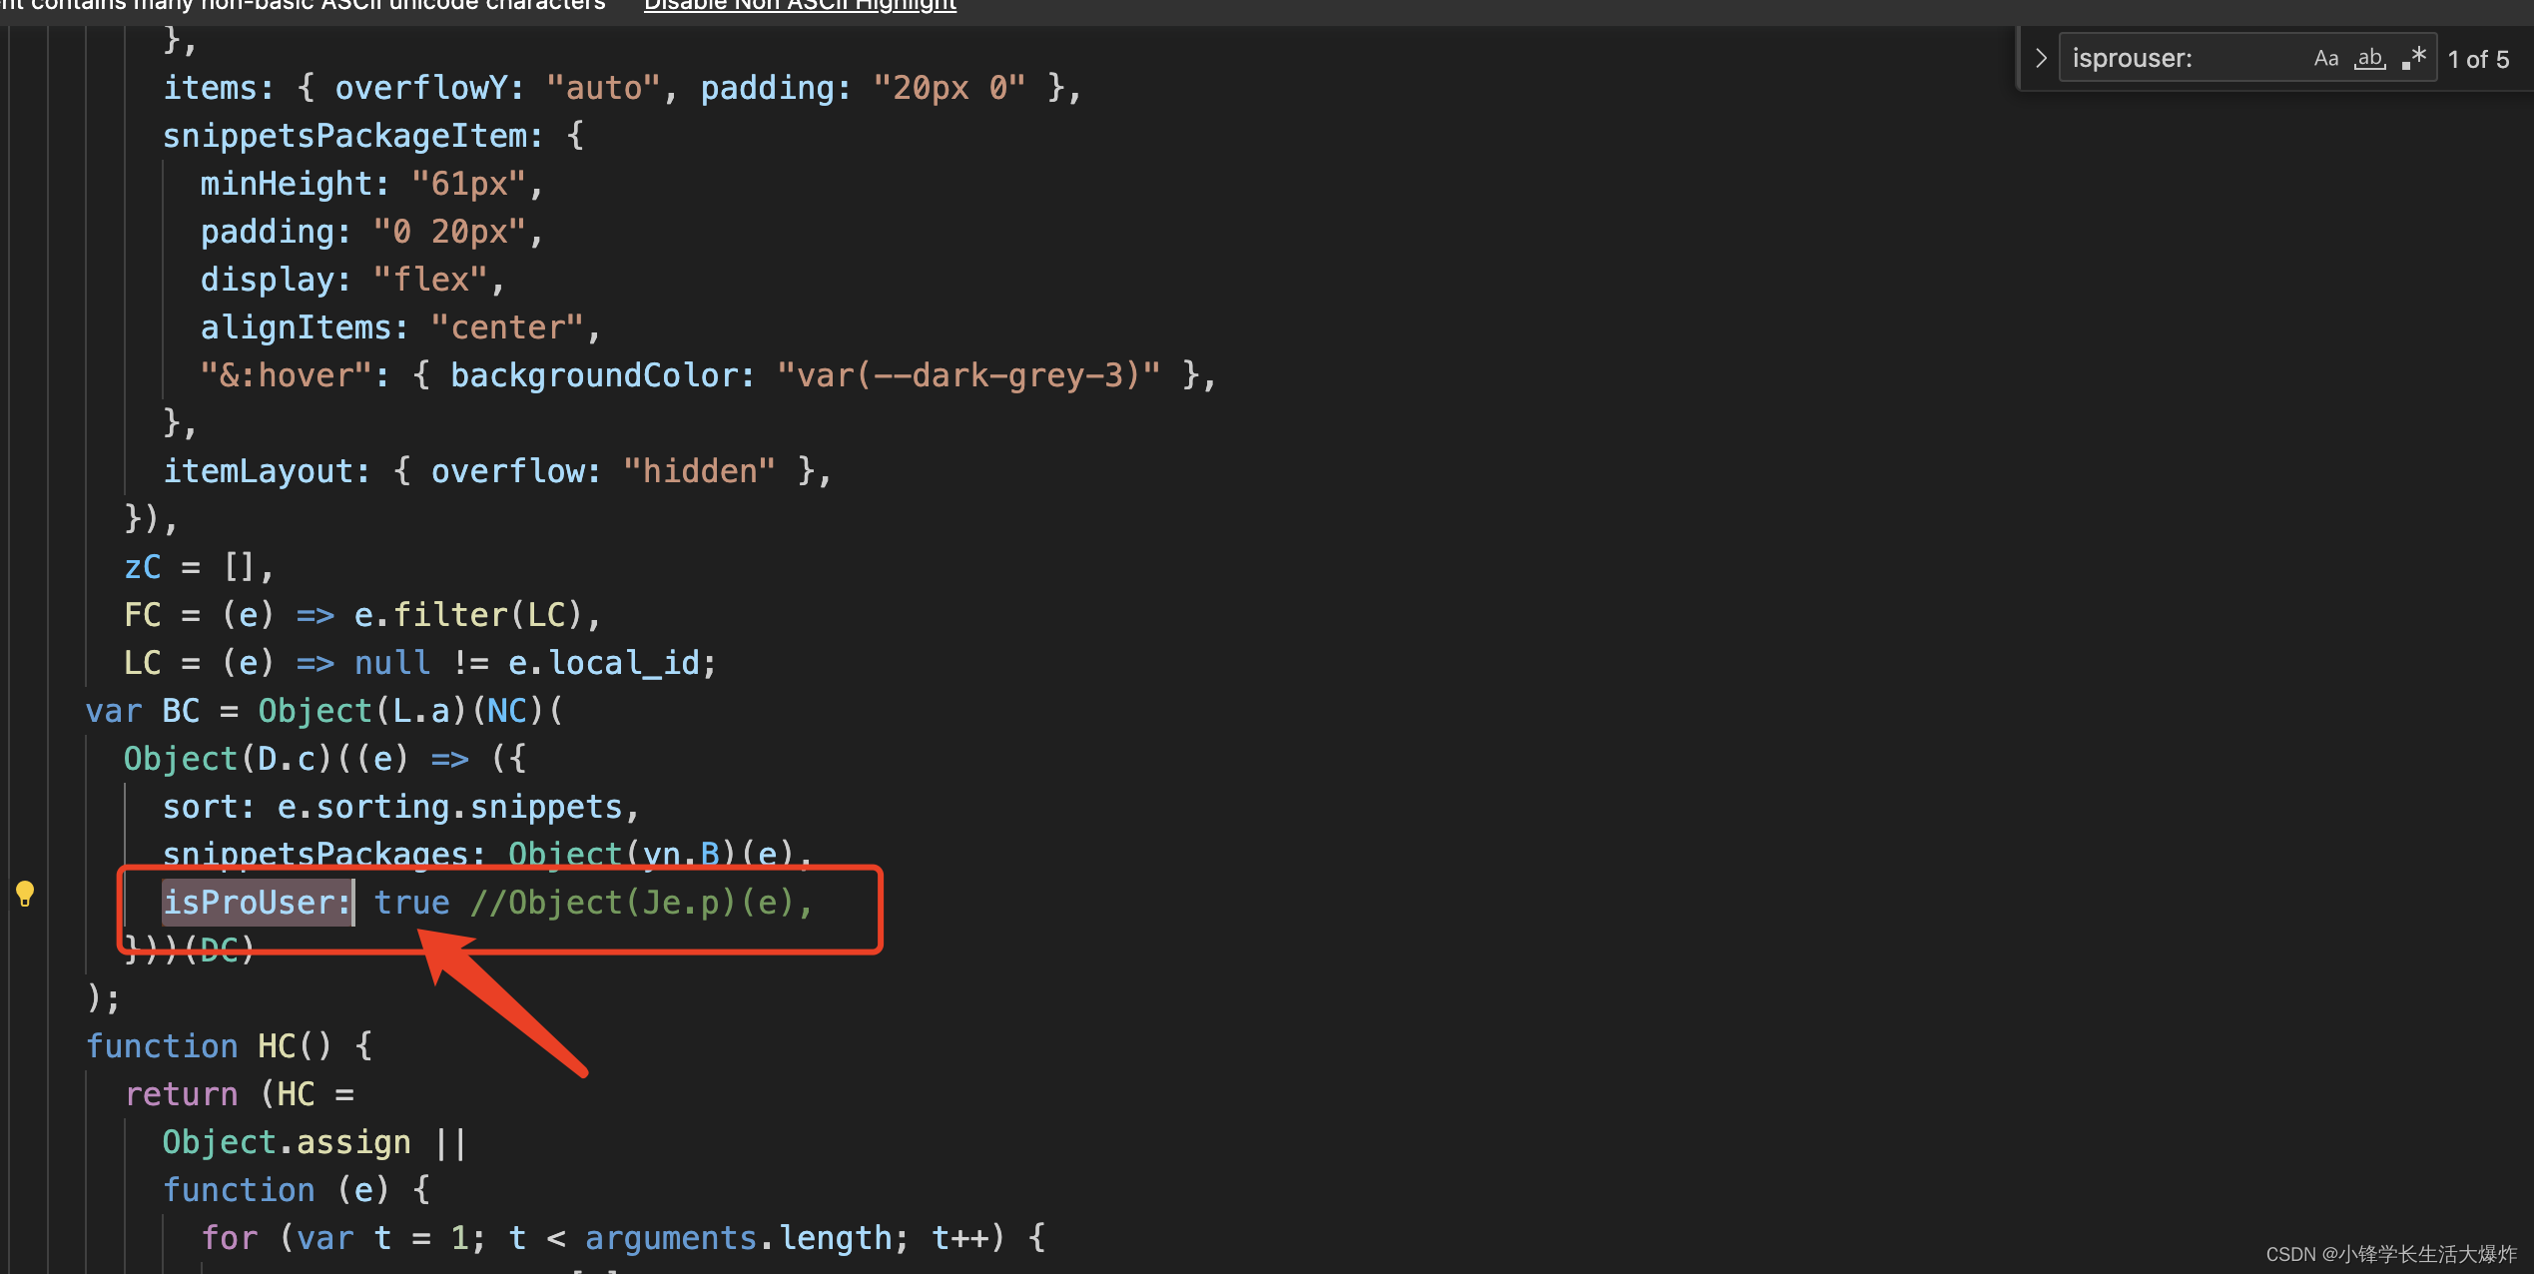This screenshot has width=2534, height=1274.
Task: Click the yellow lightbulb code action icon
Action: [x=25, y=893]
